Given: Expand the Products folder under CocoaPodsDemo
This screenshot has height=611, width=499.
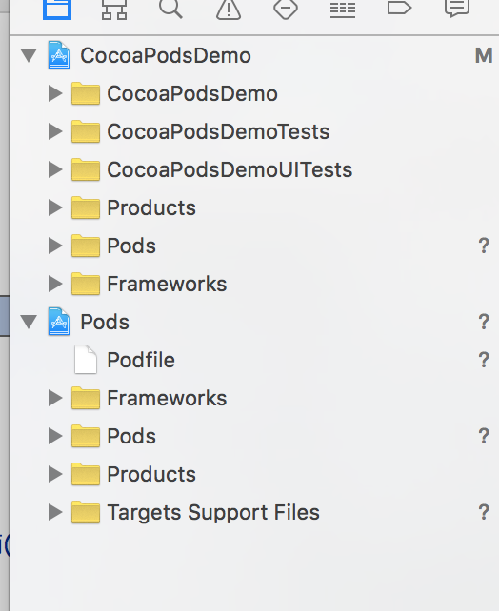Looking at the screenshot, I should coord(55,207).
